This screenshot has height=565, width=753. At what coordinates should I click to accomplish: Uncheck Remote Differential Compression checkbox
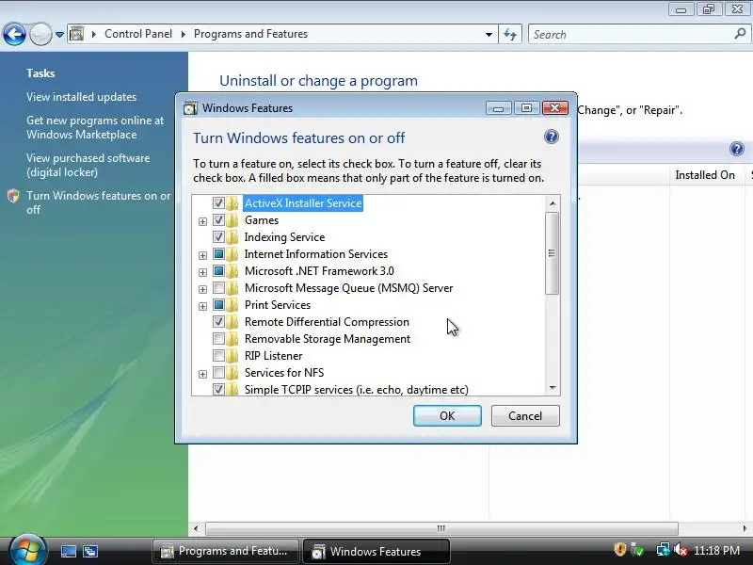click(218, 321)
